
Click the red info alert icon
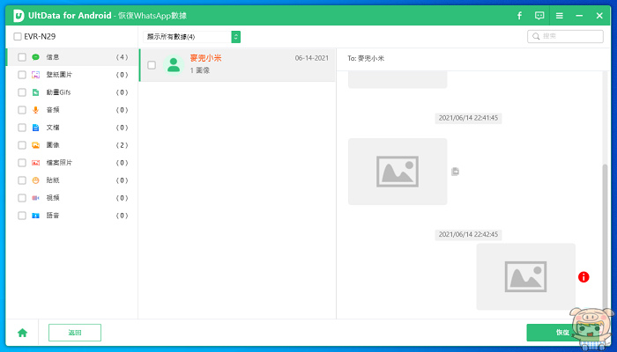(584, 277)
